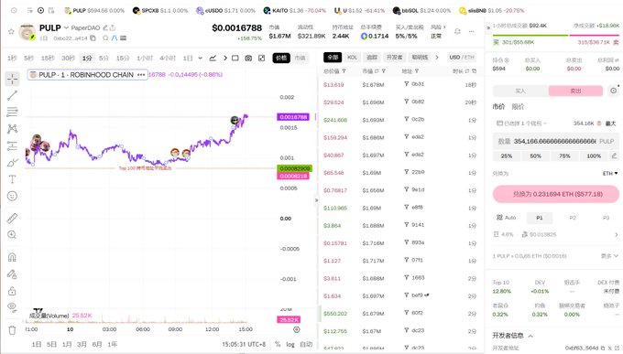Viewport: 623px width, 354px height.
Task: Toggle lock all drawings padlock
Action: coord(12,291)
